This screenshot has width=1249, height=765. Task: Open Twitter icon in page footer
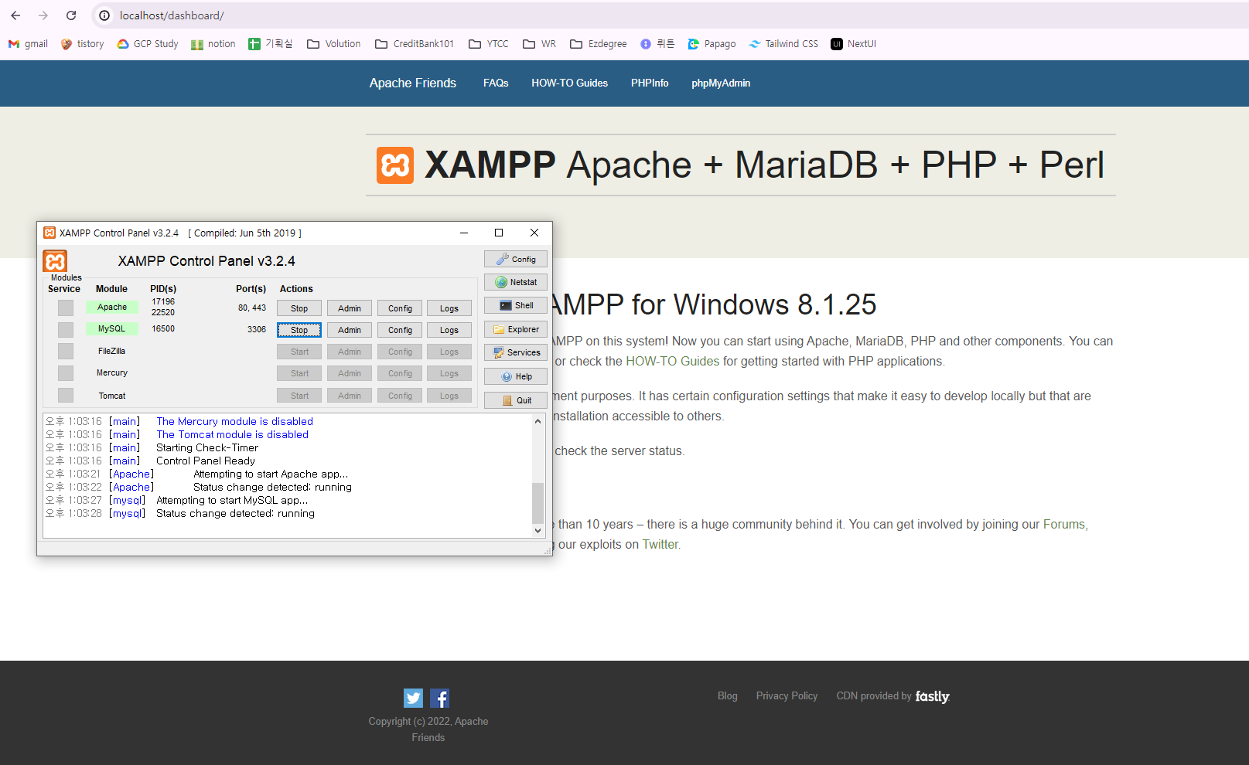[414, 698]
